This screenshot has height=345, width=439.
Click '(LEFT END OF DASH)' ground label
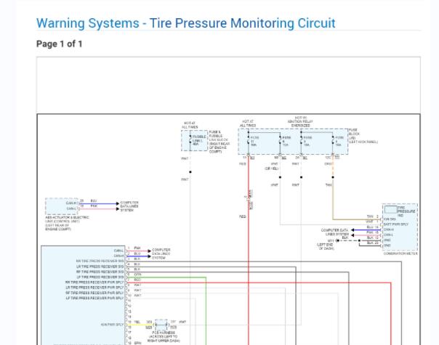(325, 246)
